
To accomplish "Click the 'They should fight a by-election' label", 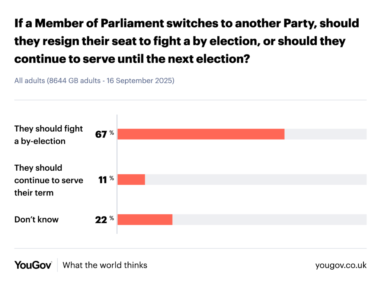I will coord(48,135).
